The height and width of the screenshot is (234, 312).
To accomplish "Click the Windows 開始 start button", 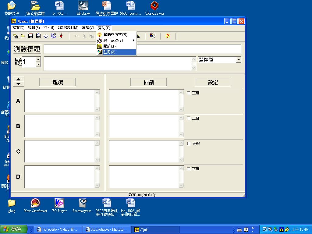I will (x=14, y=229).
